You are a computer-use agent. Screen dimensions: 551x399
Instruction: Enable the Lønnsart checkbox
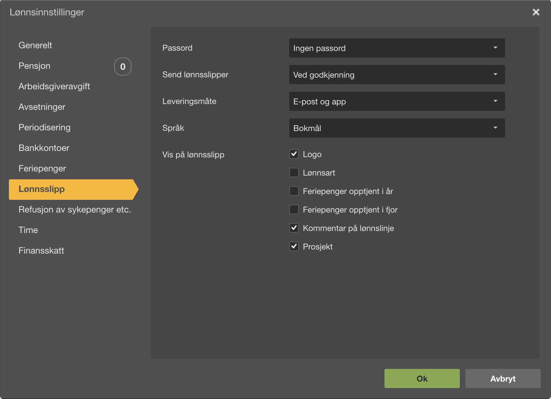294,172
